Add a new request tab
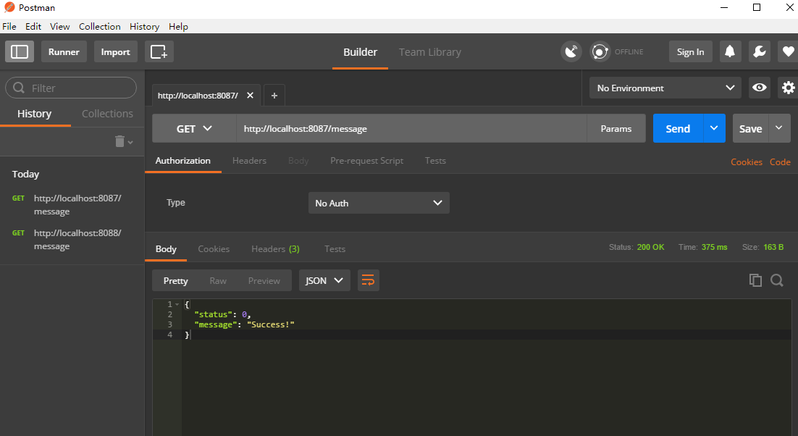The height and width of the screenshot is (436, 798). [274, 95]
